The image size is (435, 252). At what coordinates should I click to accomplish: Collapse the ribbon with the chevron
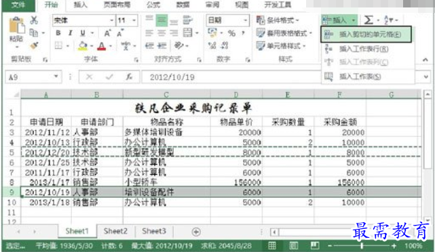tap(425, 60)
